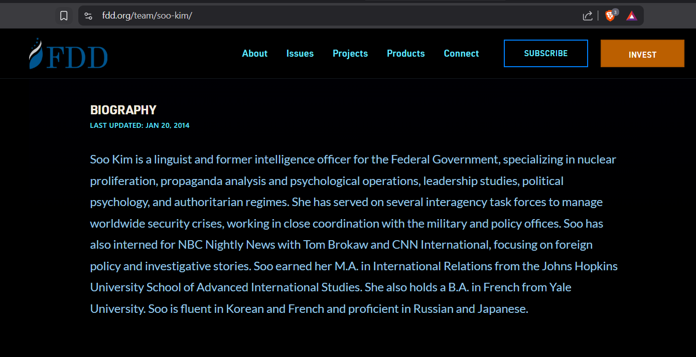The width and height of the screenshot is (696, 357).
Task: Click 'worldwide security crises' text
Action: pyautogui.click(x=156, y=224)
